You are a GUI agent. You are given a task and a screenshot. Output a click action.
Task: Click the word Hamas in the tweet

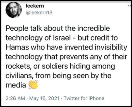pyautogui.click(x=17, y=47)
